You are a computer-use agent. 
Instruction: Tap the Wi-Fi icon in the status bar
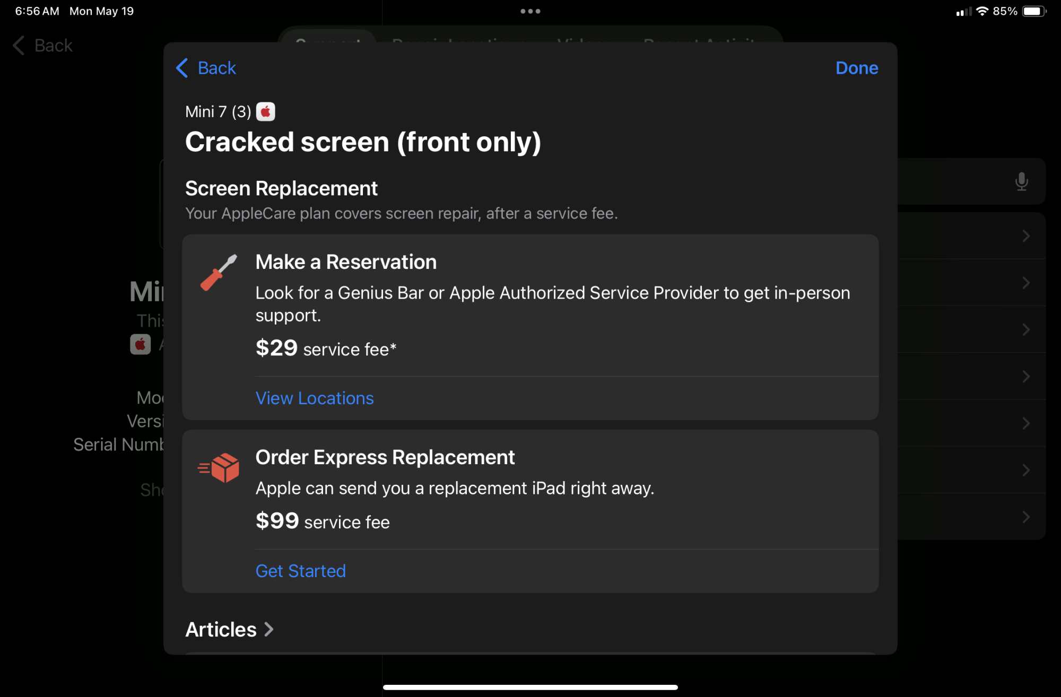pyautogui.click(x=982, y=11)
